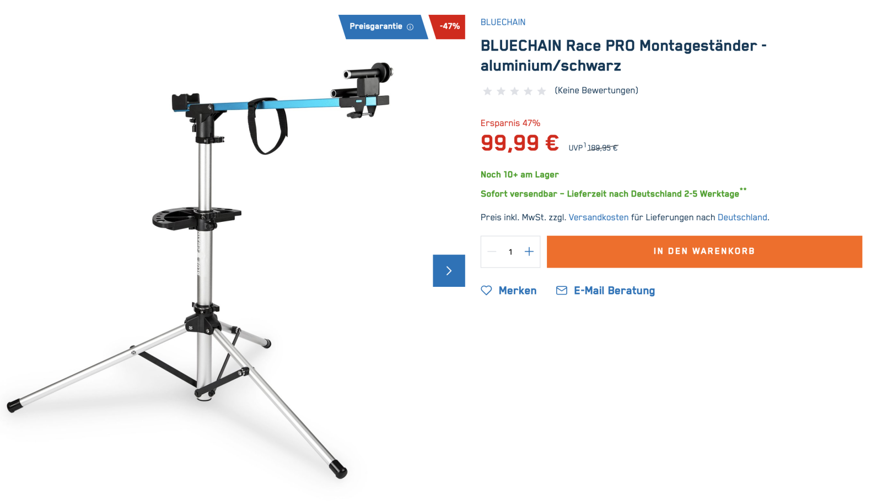Screen dimensions: 882x501
Task: Show the next product image with arrow
Action: tap(449, 270)
